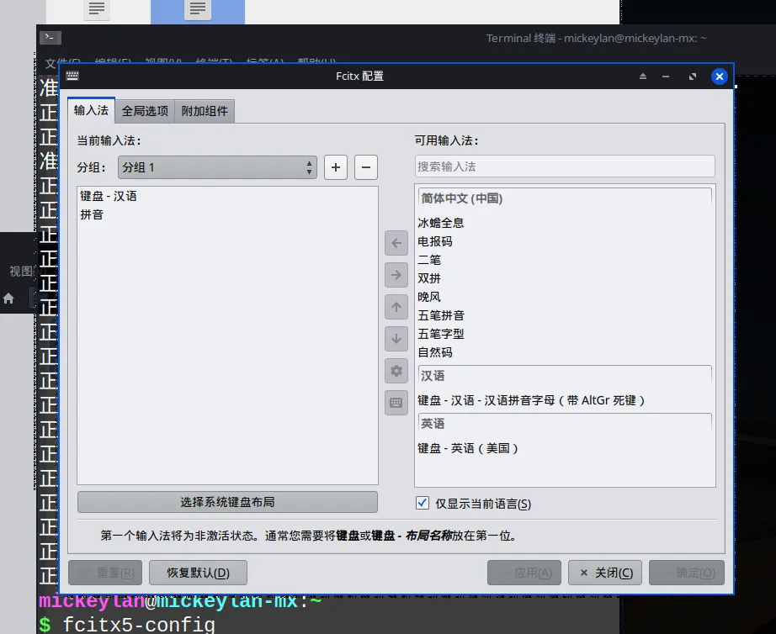Maximize the Fcitx configuration window
This screenshot has width=776, height=634.
(693, 77)
